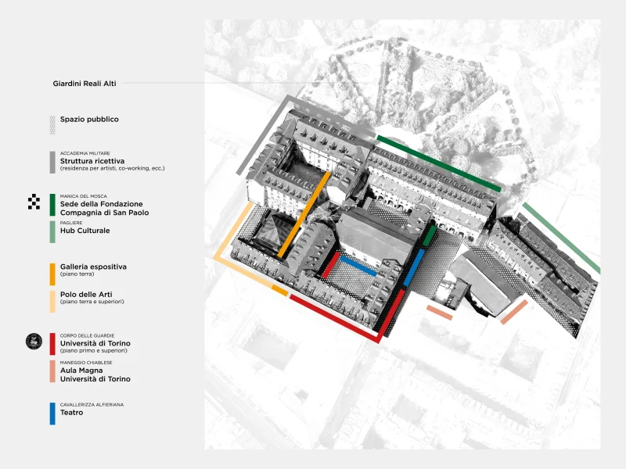The height and width of the screenshot is (469, 626).
Task: Pick the dark green Manica del Mosca swatch
Action: coord(52,205)
